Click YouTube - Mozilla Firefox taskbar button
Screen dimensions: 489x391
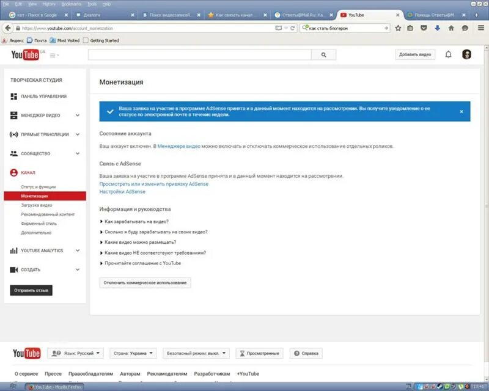pyautogui.click(x=54, y=387)
